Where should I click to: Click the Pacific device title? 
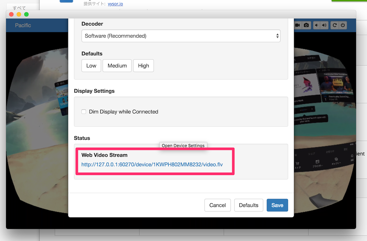pos(23,25)
